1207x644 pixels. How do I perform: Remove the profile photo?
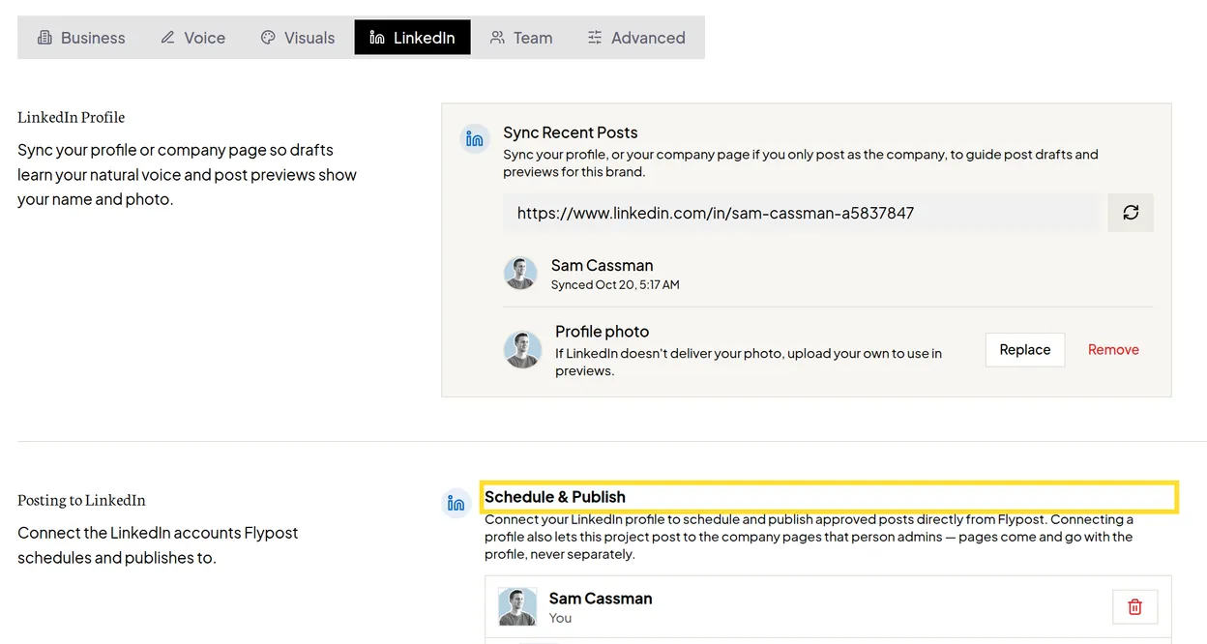[1113, 350]
